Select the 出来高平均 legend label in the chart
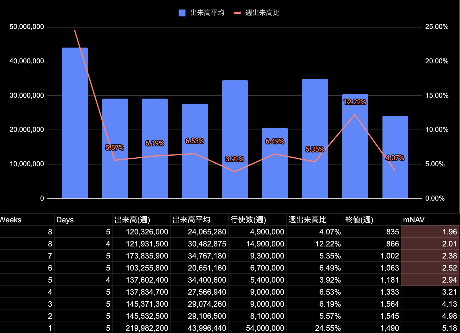This screenshot has height=333, width=460. pos(207,13)
